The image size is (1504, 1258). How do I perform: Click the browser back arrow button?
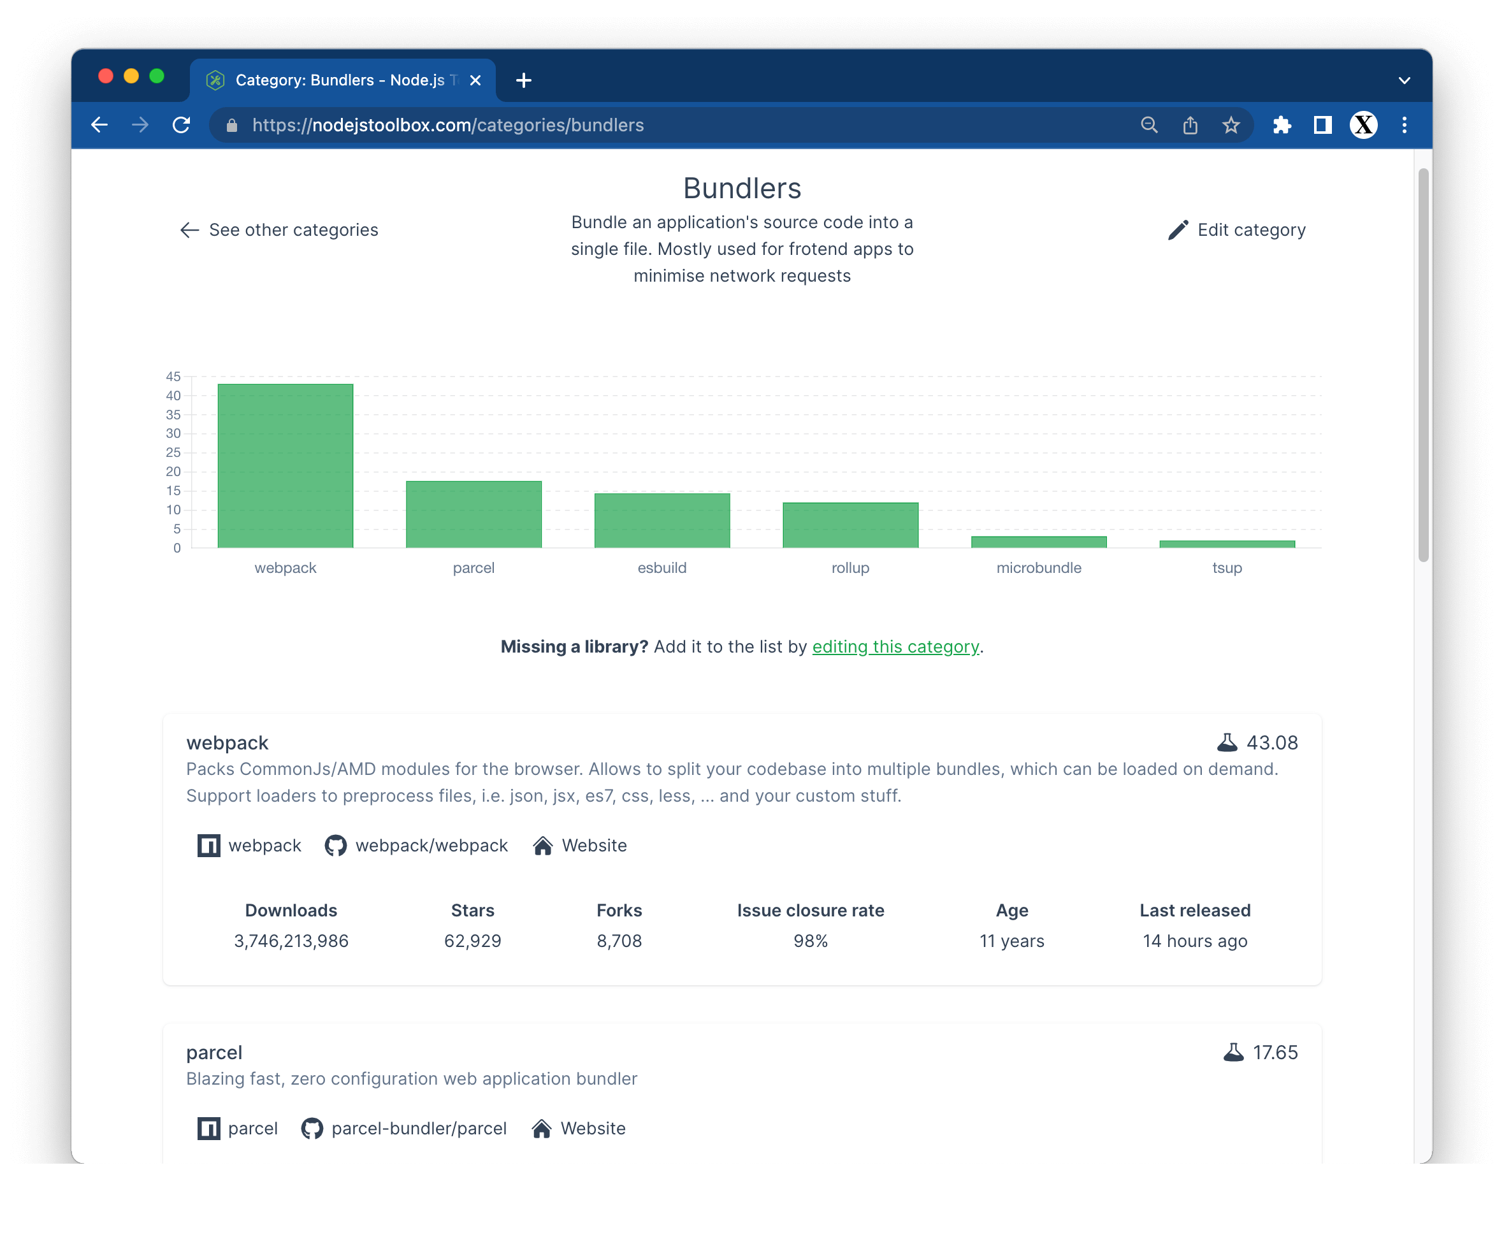[99, 126]
